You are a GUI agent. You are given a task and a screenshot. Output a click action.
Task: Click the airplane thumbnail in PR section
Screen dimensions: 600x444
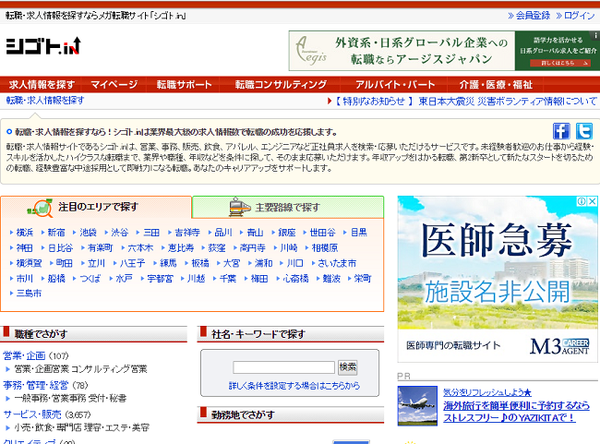[417, 406]
